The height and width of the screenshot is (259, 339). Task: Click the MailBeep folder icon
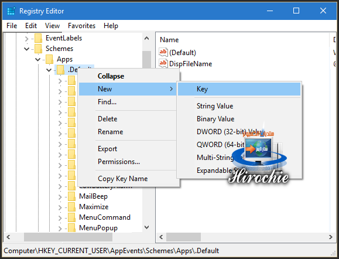click(x=72, y=196)
